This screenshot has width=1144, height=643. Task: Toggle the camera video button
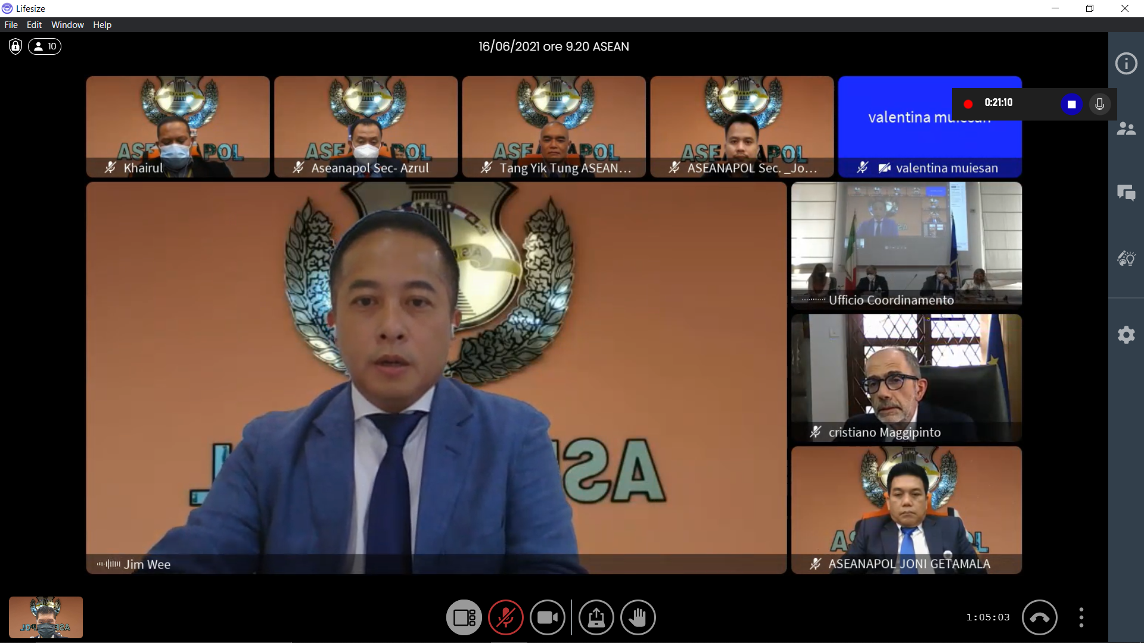[548, 617]
